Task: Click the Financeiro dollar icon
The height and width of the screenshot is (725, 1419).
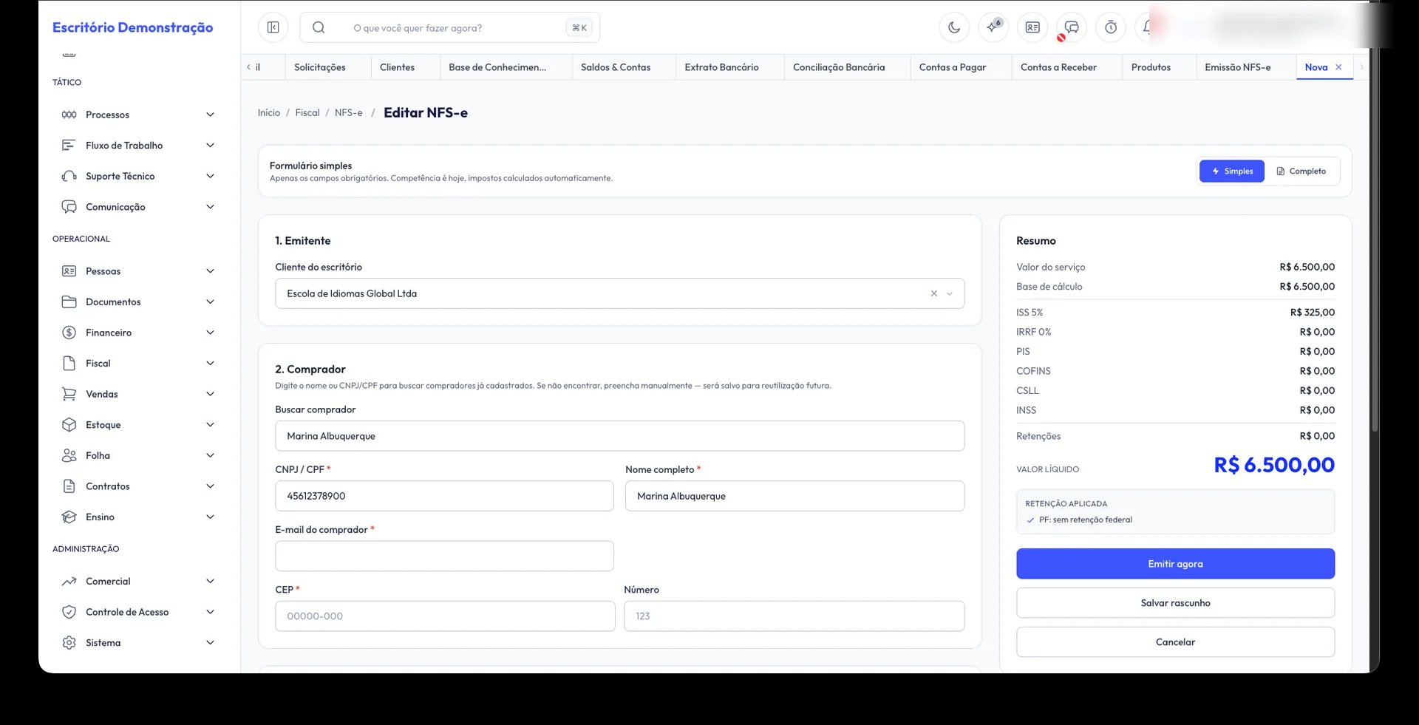Action: coord(69,333)
